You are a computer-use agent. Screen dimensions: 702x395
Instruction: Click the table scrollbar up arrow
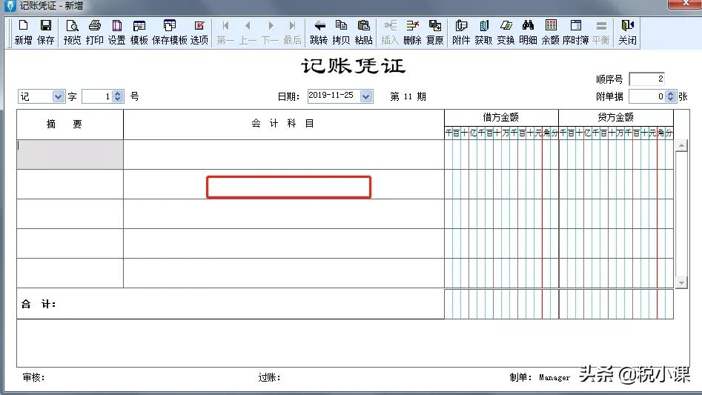[681, 145]
